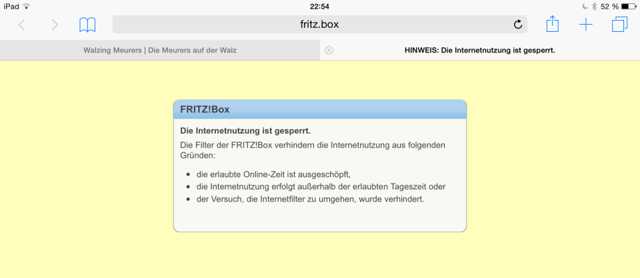The height and width of the screenshot is (278, 640).
Task: Show all tabs overview icon
Action: coord(619,25)
